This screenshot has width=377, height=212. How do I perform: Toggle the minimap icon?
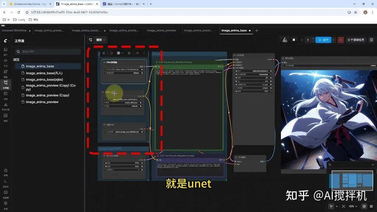click(x=364, y=206)
